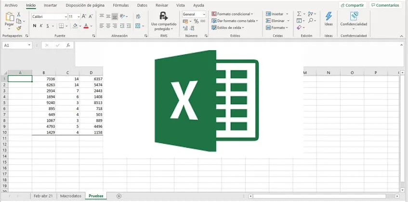Click the wrap text icon
Image resolution: width=408 pixels, height=202 pixels.
click(138, 16)
